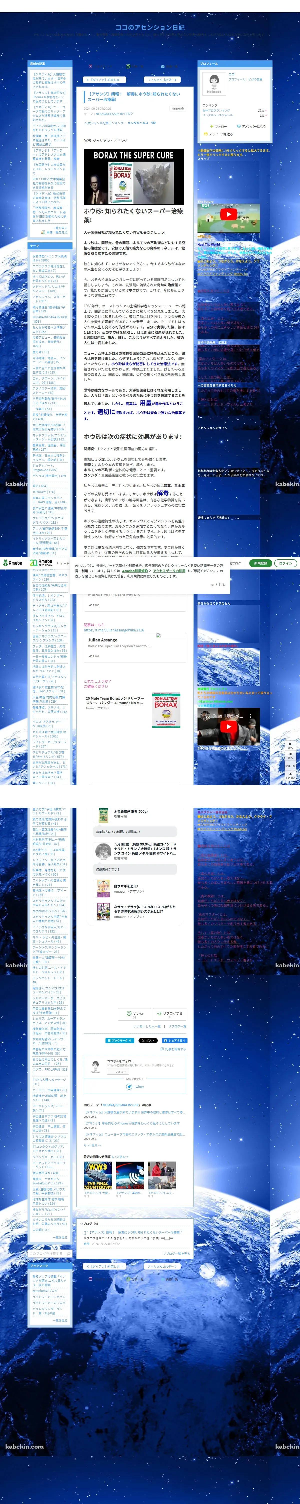The image size is (300, 1504).
Task: Click floating 上に戻る arrow button
Action: point(291,775)
